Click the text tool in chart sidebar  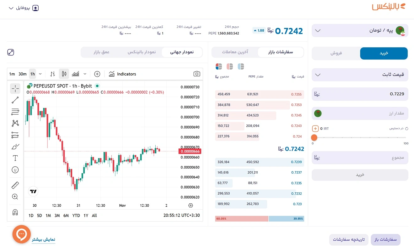[15, 158]
